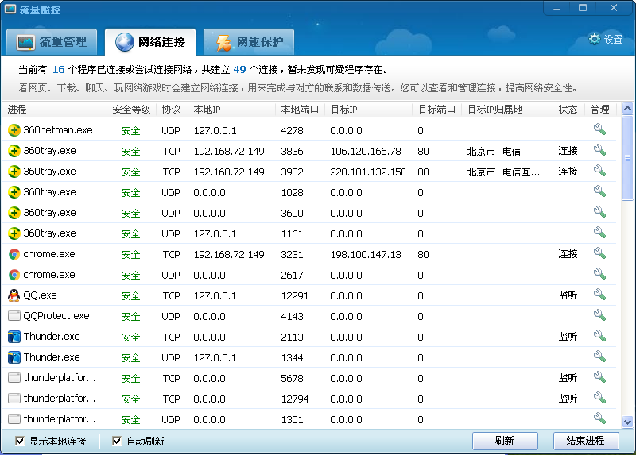Viewport: 636px width, 455px height.
Task: Disable the 自动刷新 checkbox
Action: pos(117,441)
